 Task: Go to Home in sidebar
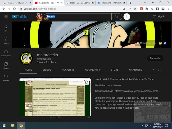pos(6,28)
